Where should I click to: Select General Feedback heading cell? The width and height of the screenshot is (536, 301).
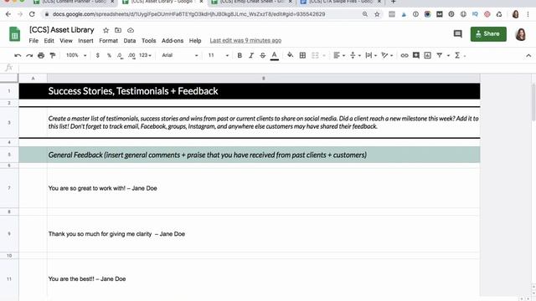pyautogui.click(x=263, y=155)
